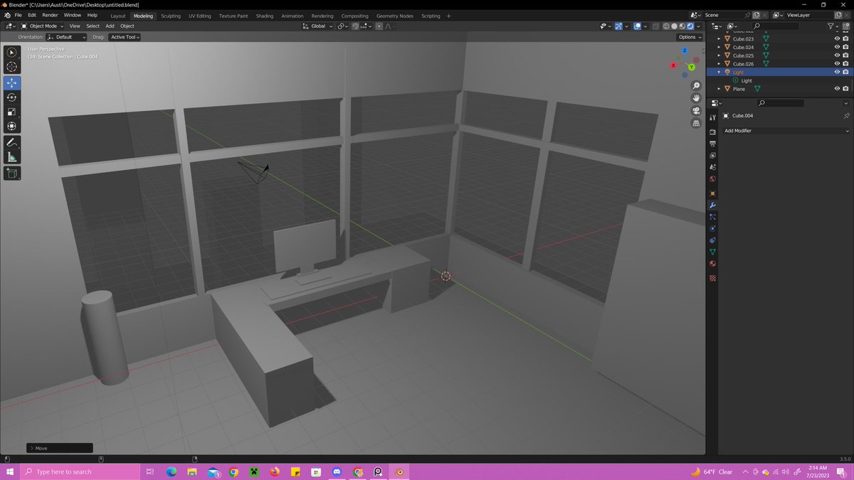The image size is (854, 480).
Task: Open the Particles properties tab
Action: pos(712,216)
